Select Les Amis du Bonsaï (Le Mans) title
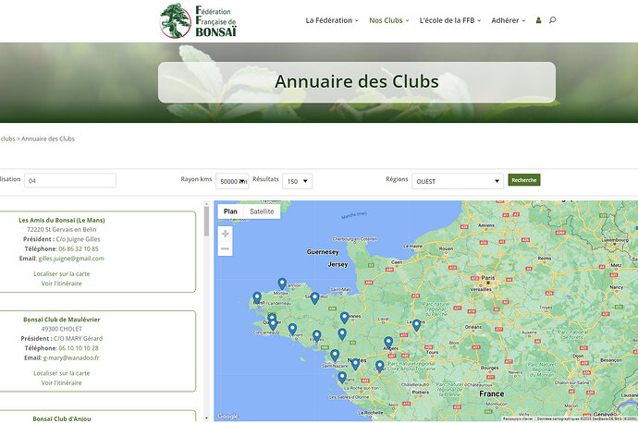Image resolution: width=638 pixels, height=423 pixels. (61, 220)
